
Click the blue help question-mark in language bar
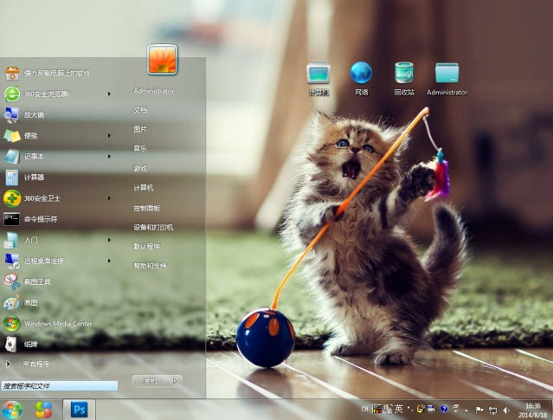[x=444, y=409]
